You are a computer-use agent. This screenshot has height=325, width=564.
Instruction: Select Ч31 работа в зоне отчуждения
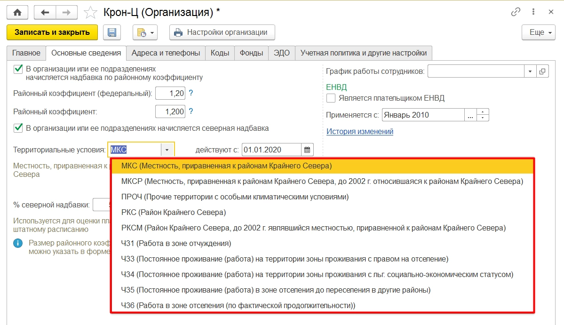coord(322,243)
